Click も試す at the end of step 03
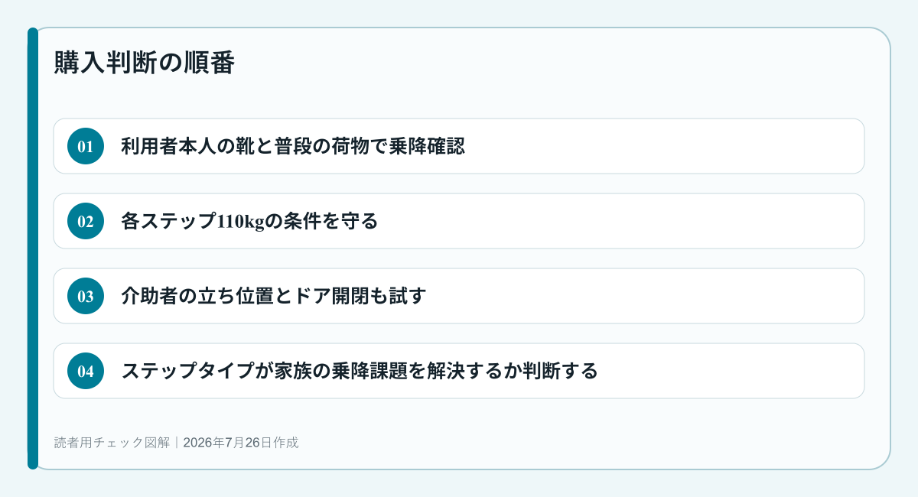Image resolution: width=918 pixels, height=497 pixels. (398, 296)
